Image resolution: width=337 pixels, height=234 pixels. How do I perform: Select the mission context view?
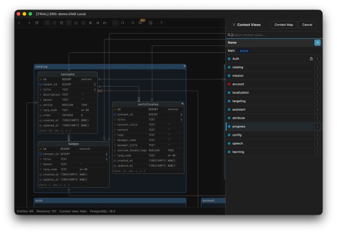(274, 76)
